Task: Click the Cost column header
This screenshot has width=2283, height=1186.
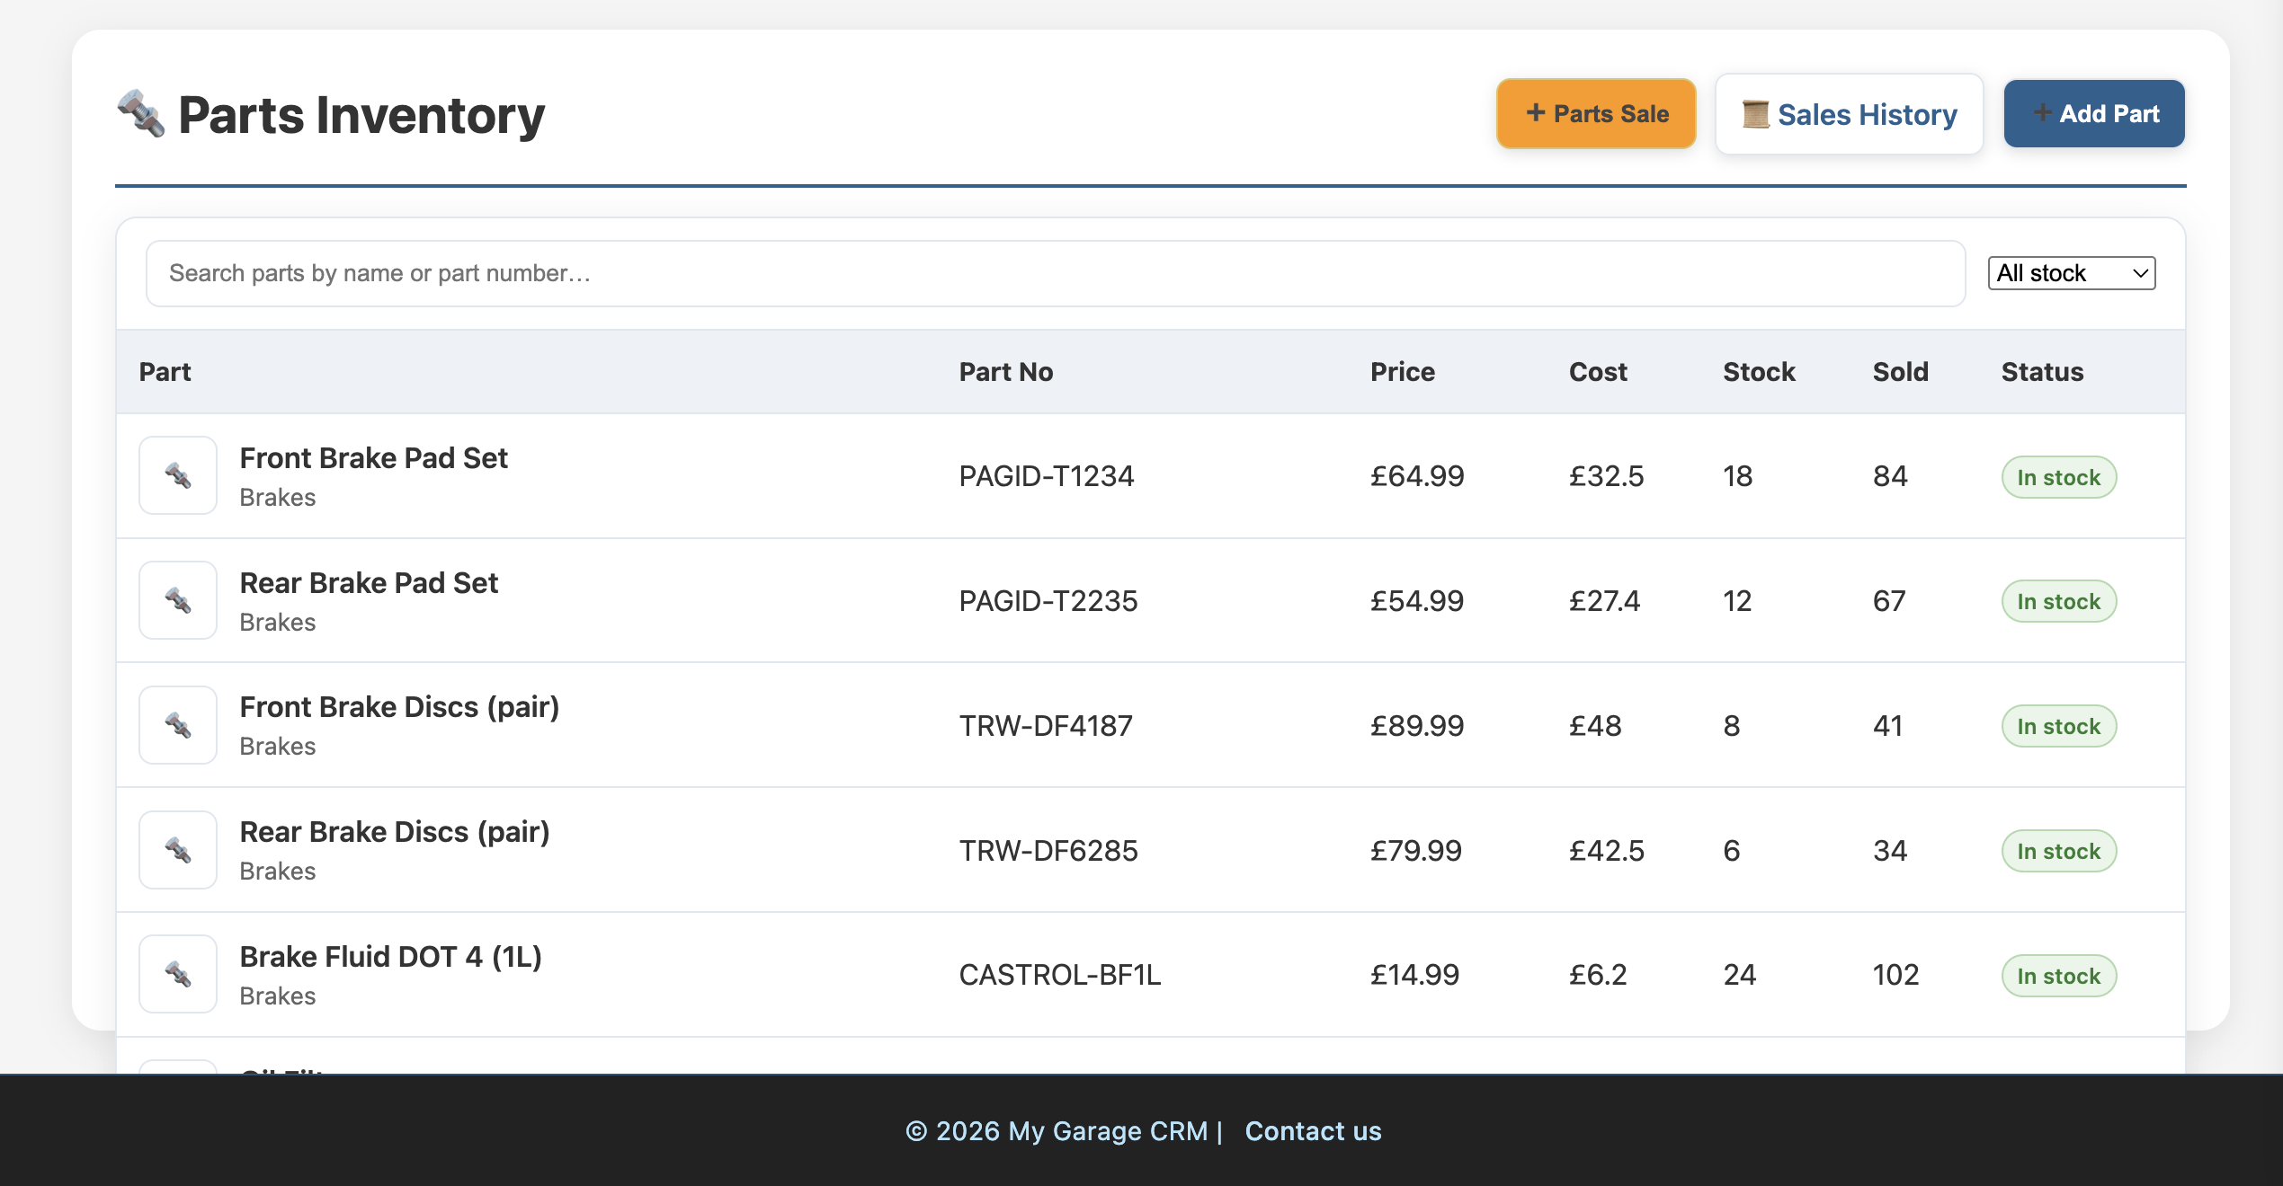Action: pyautogui.click(x=1598, y=372)
